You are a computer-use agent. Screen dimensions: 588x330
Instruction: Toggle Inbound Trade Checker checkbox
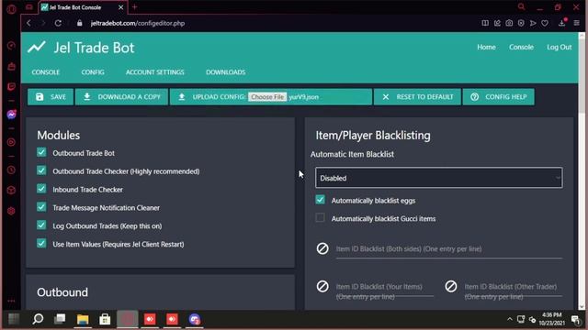coord(41,189)
